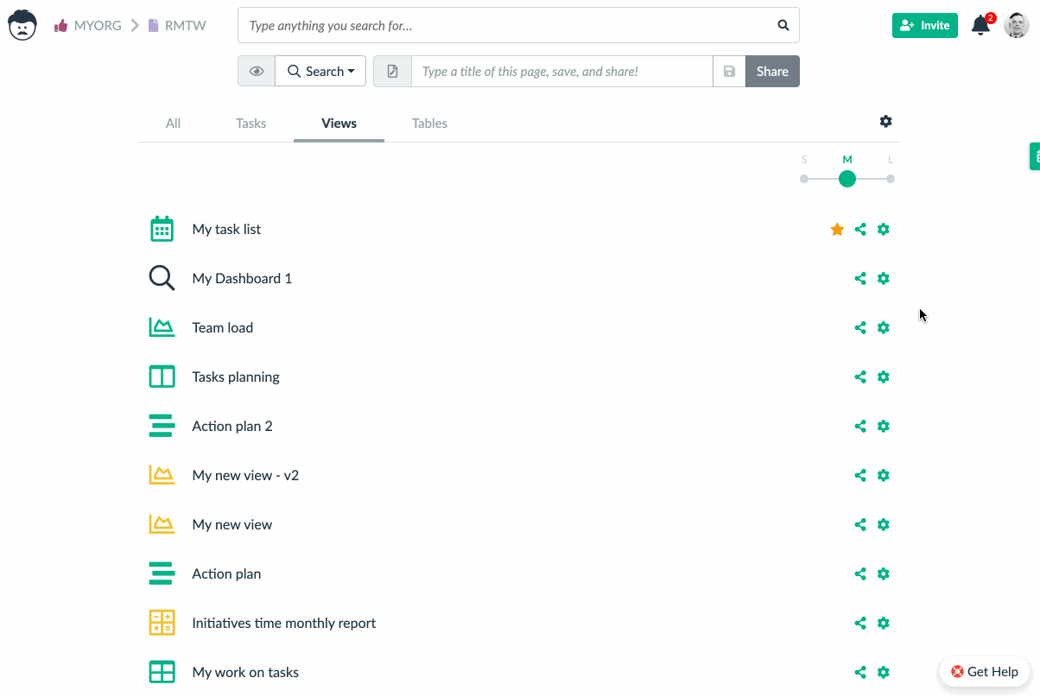This screenshot has height=697, width=1040.
Task: Open the 'Initiatives time monthly report' view
Action: 283,623
